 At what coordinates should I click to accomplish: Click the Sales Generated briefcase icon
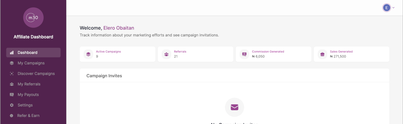pos(322,54)
